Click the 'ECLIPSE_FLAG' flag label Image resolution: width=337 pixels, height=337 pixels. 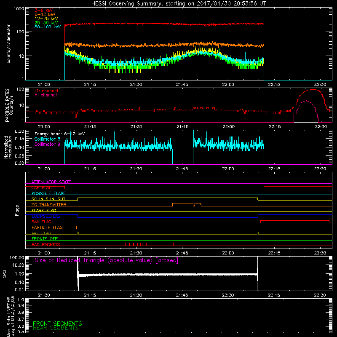46,216
